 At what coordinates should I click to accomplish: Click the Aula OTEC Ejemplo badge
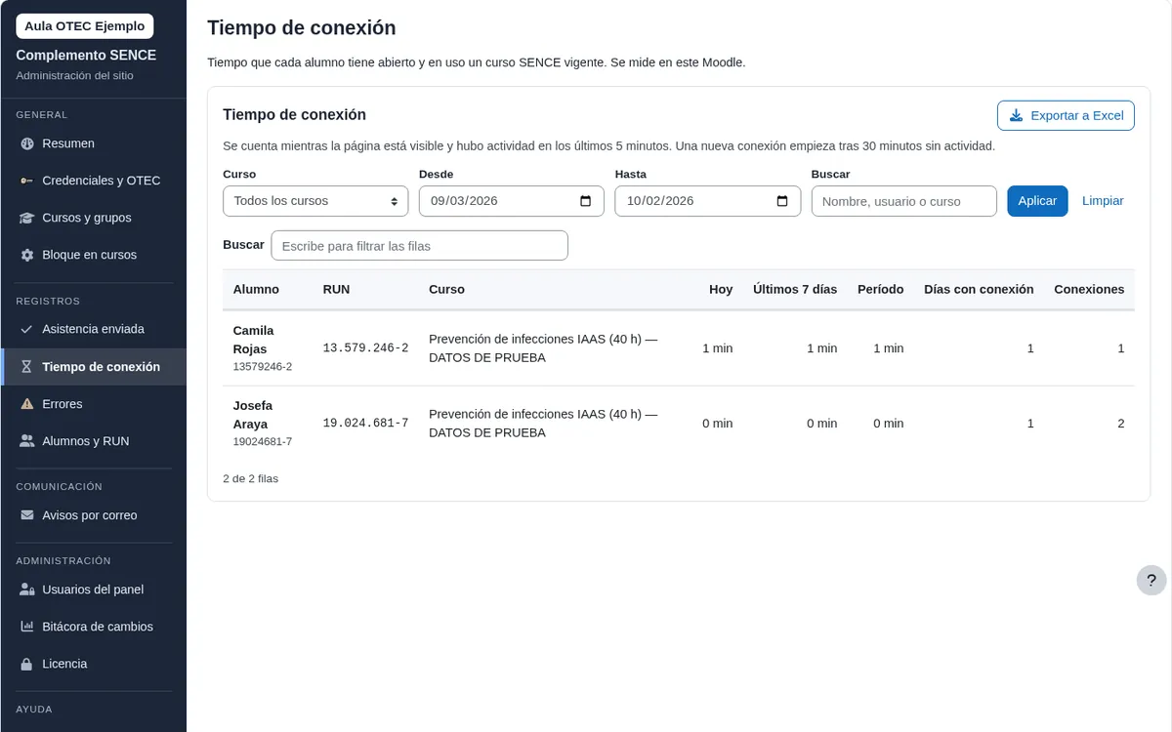[85, 26]
